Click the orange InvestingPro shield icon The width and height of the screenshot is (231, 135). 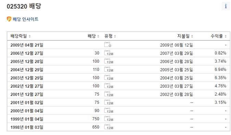(9, 19)
